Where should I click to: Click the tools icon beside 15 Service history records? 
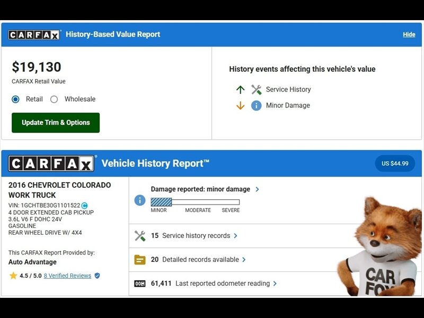click(140, 236)
